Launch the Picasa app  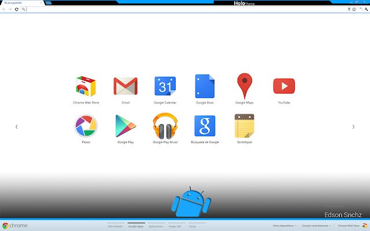(86, 126)
